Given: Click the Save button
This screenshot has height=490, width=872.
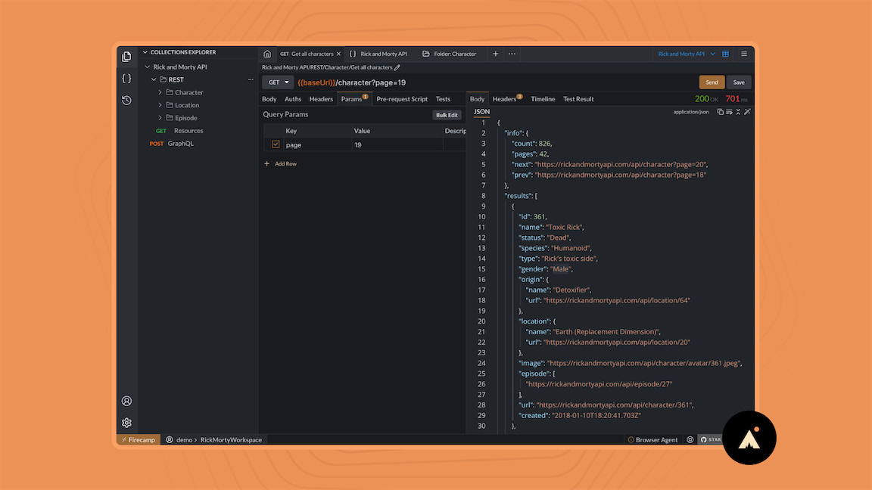Looking at the screenshot, I should pos(739,82).
